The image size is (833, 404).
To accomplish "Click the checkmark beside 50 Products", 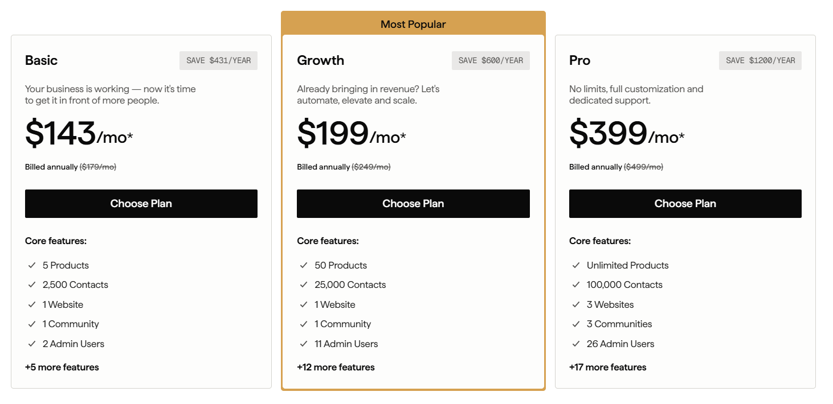I will pos(303,265).
